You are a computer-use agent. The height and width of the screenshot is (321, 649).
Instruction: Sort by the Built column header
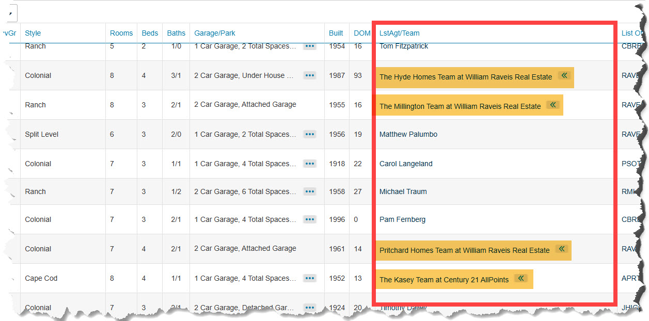pos(336,33)
